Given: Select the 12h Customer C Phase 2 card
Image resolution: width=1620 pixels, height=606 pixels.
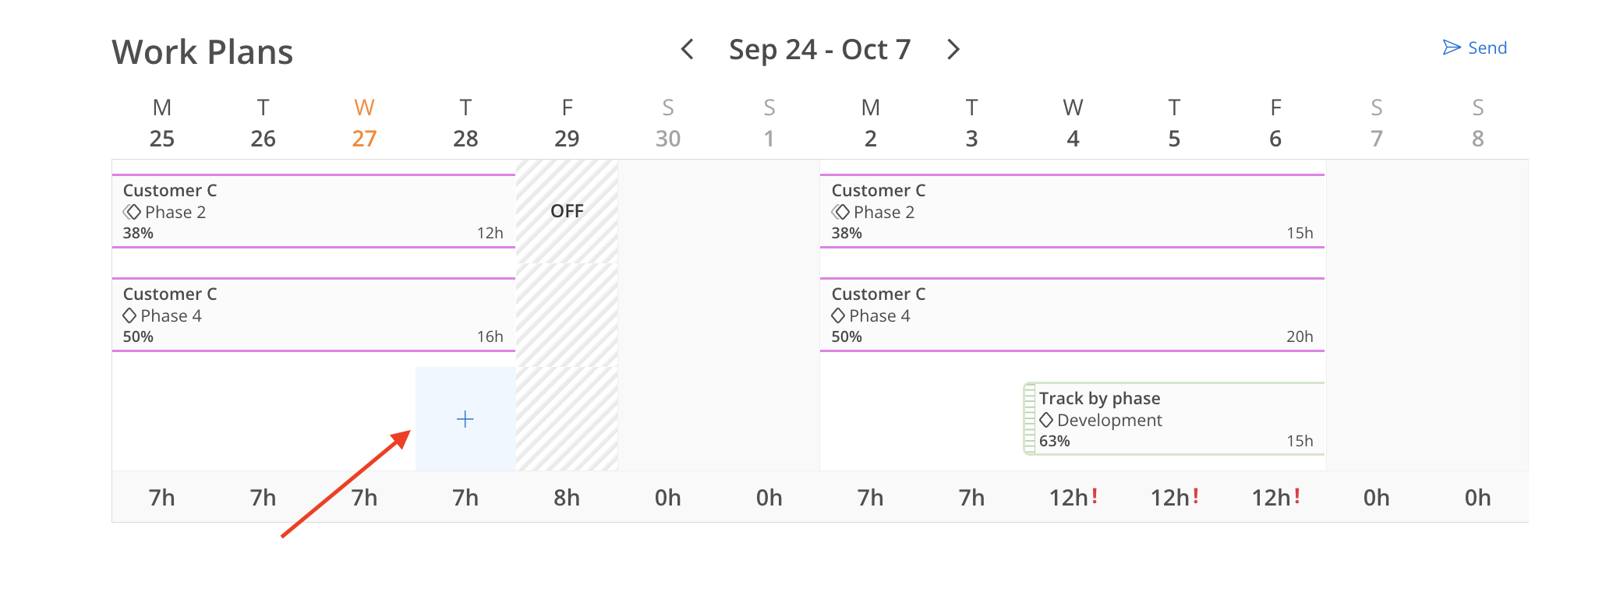Looking at the screenshot, I should pos(312,210).
